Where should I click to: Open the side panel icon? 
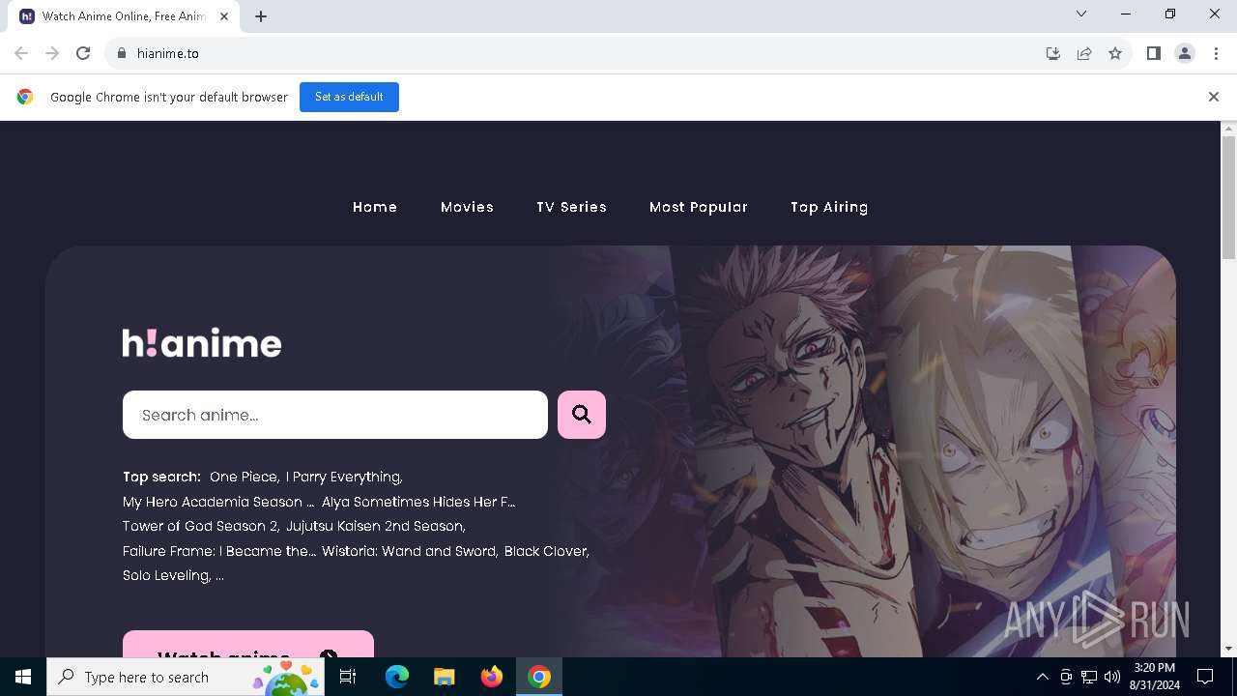coord(1154,53)
